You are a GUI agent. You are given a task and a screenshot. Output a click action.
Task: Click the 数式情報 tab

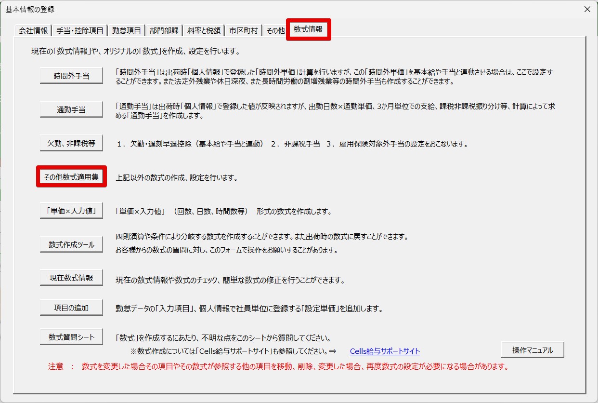[308, 29]
